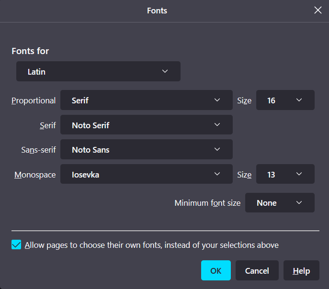
Task: Click the Fonts dialog title text
Action: click(x=157, y=11)
